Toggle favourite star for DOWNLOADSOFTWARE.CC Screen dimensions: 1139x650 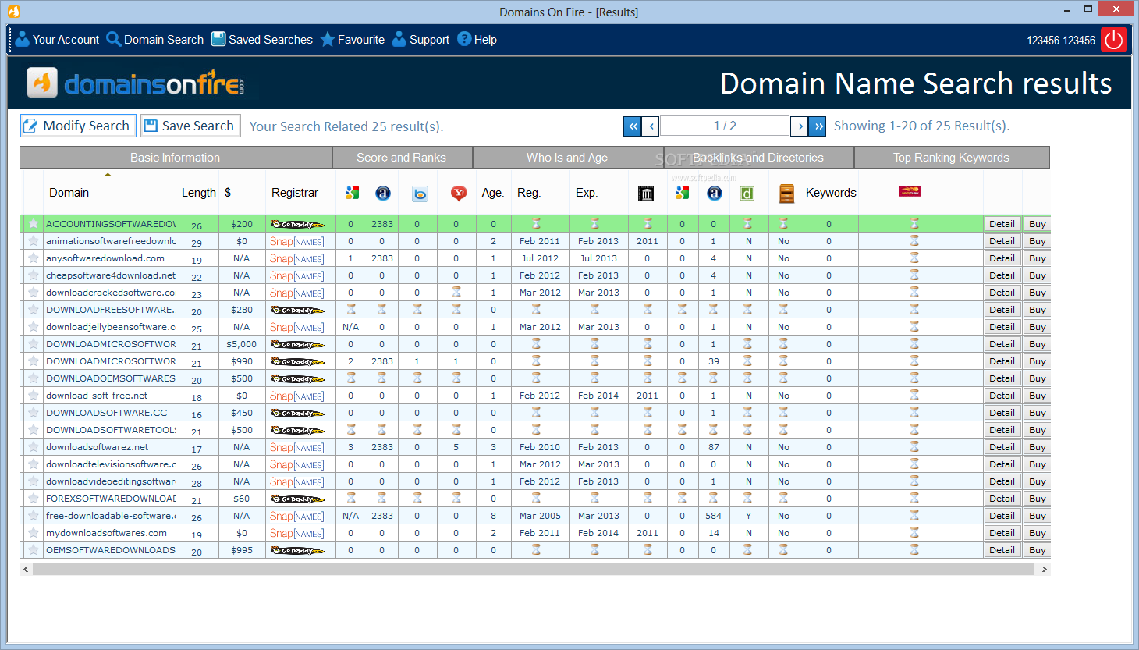[34, 413]
